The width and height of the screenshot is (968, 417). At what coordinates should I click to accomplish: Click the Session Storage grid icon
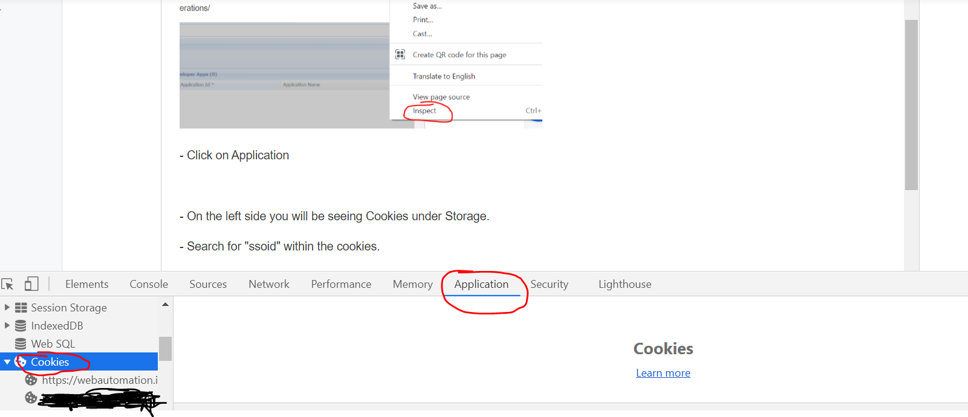[x=21, y=308]
